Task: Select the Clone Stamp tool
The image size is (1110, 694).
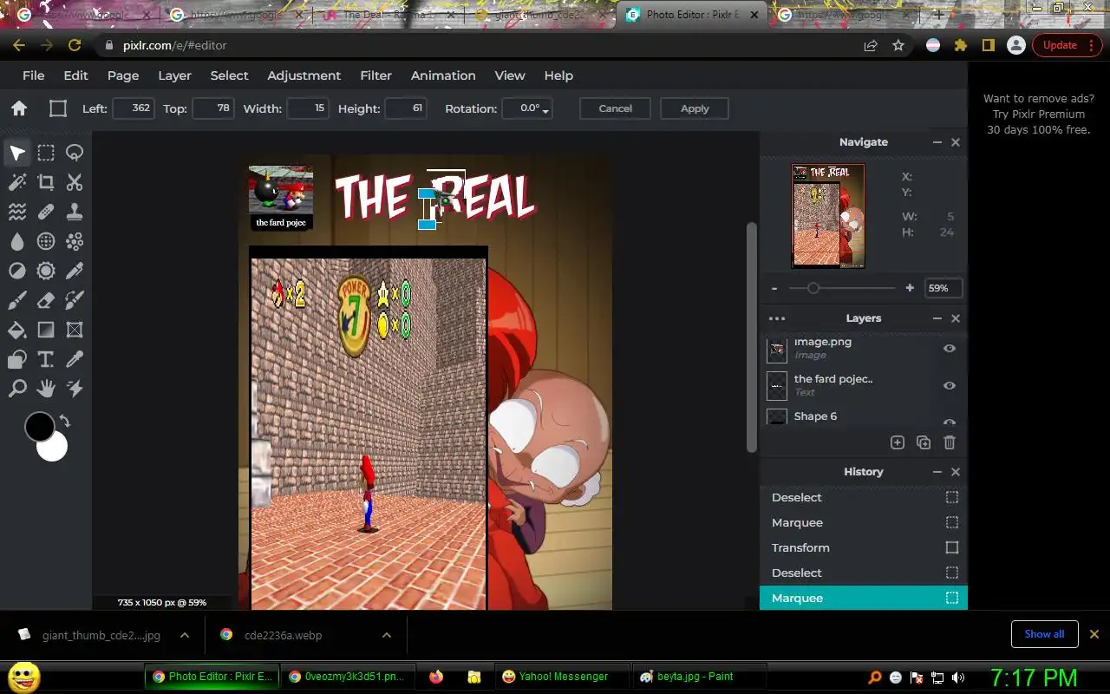Action: point(75,212)
